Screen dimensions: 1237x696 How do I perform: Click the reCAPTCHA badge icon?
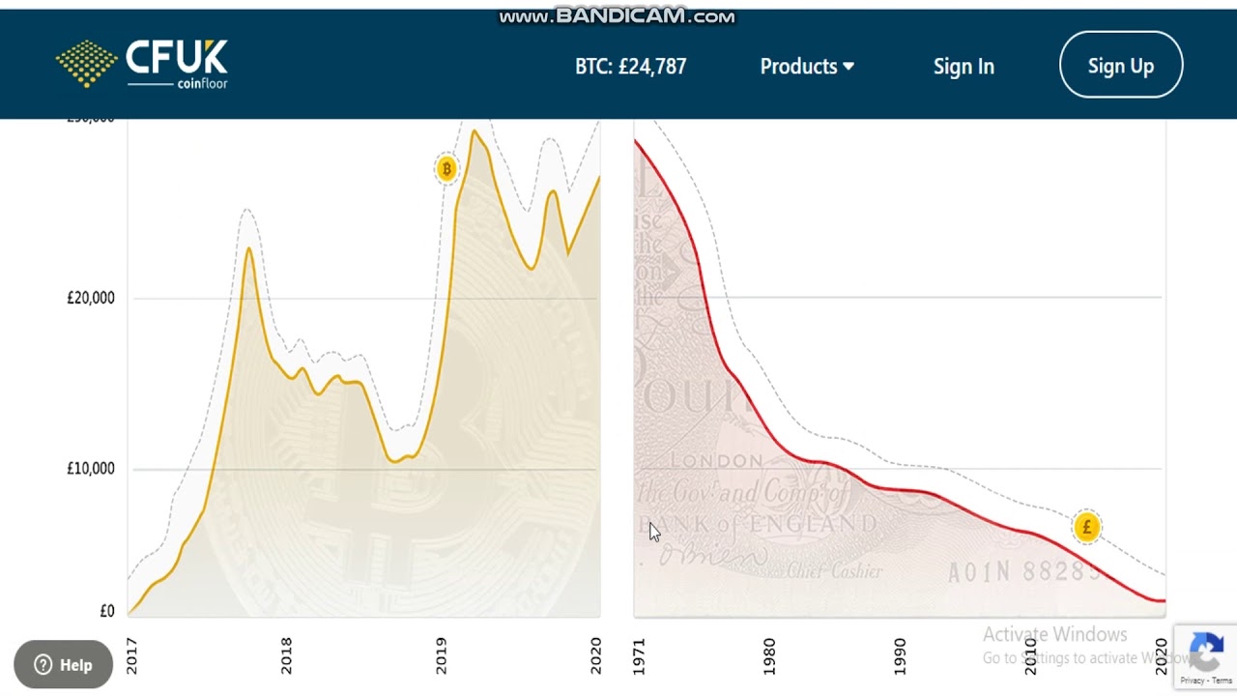click(1205, 651)
